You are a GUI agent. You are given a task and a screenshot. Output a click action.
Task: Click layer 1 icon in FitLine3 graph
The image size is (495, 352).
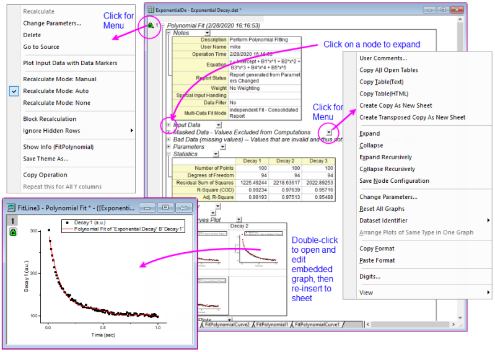(12, 221)
